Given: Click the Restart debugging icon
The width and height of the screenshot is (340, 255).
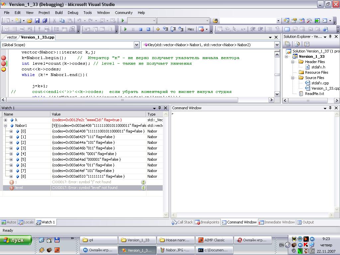Looking at the screenshot, I should point(148,29).
